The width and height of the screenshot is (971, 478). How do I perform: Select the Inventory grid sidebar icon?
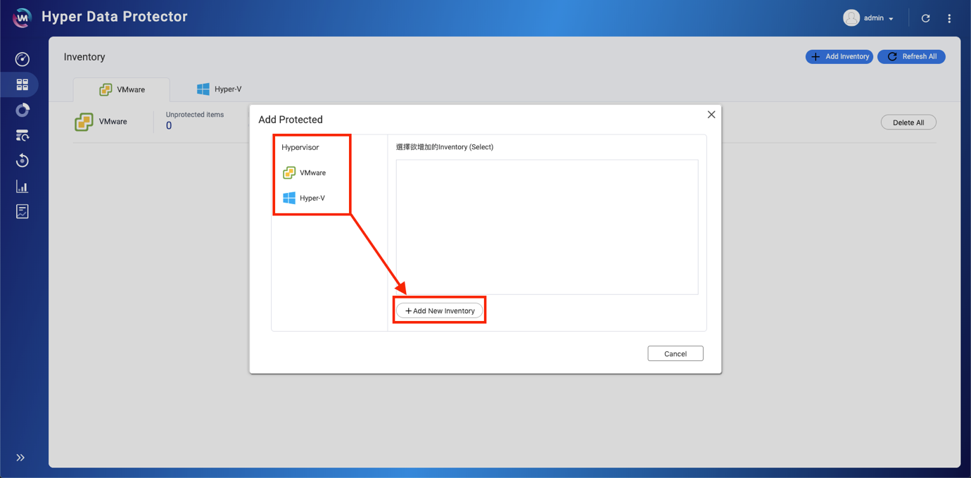(23, 85)
